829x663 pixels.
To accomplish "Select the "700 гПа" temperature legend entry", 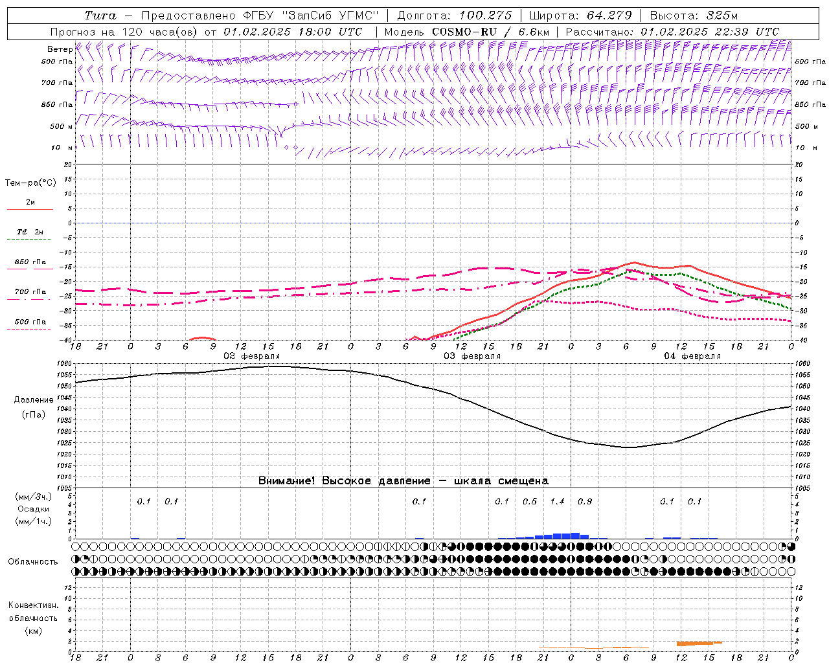I will pyautogui.click(x=30, y=292).
